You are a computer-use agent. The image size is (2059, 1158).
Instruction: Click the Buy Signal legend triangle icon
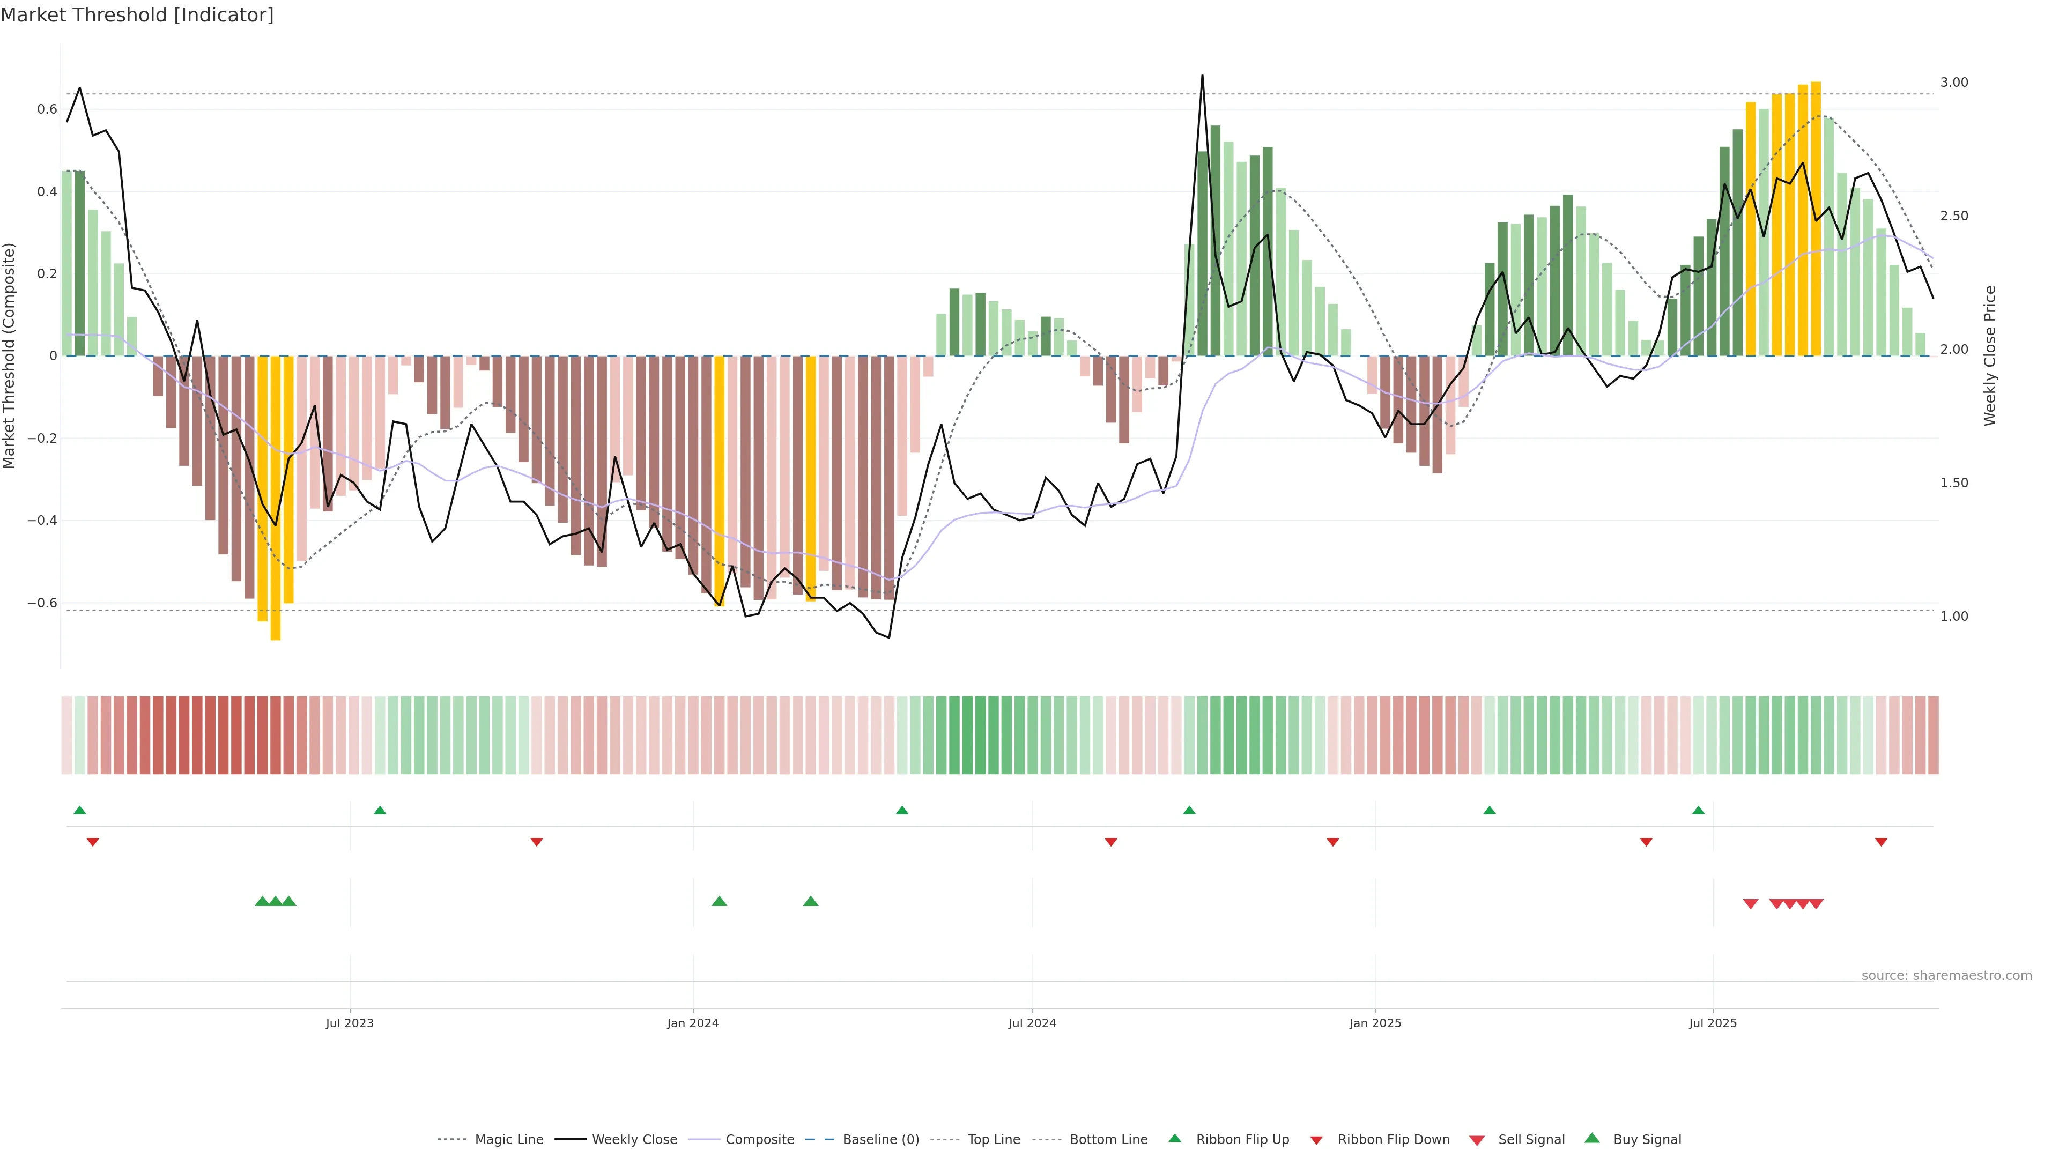coord(1592,1138)
